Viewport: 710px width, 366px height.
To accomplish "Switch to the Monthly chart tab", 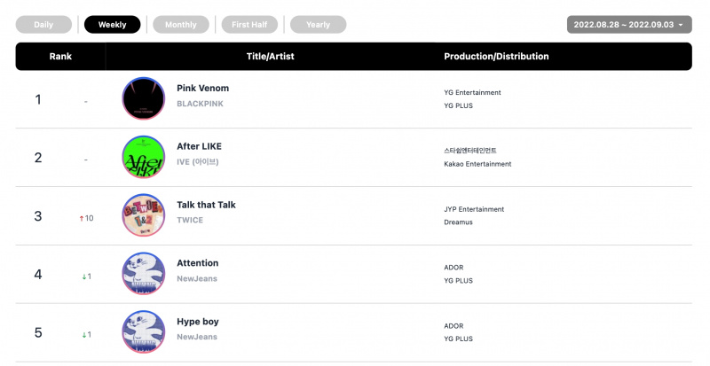I will 181,25.
